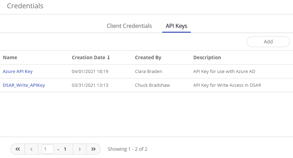Click the page number input field
293x158 pixels.
coord(48,149)
